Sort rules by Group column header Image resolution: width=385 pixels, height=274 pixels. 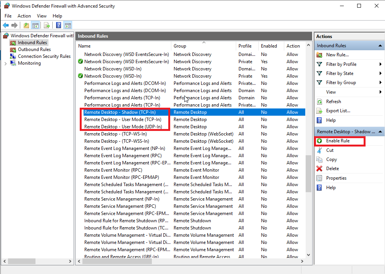coord(203,46)
